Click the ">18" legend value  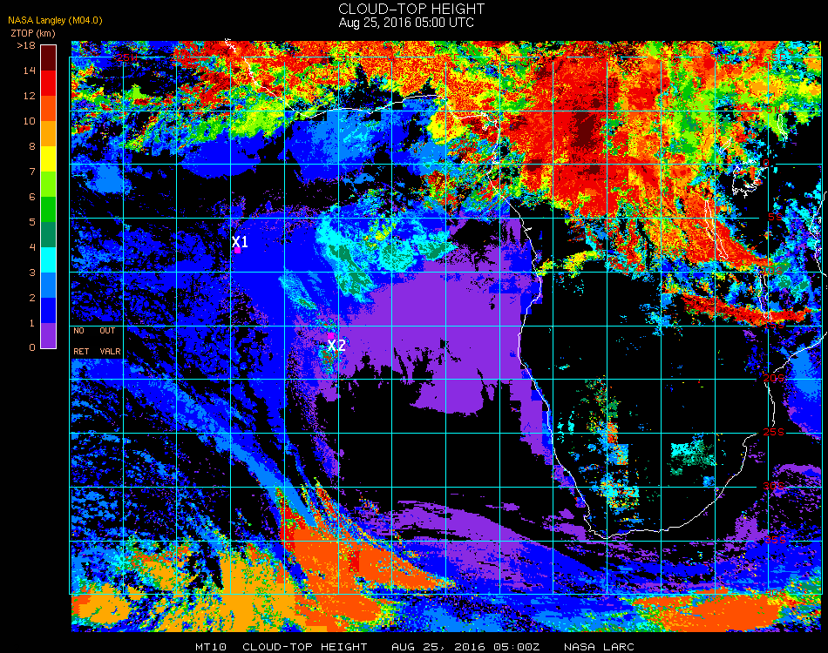click(x=26, y=46)
